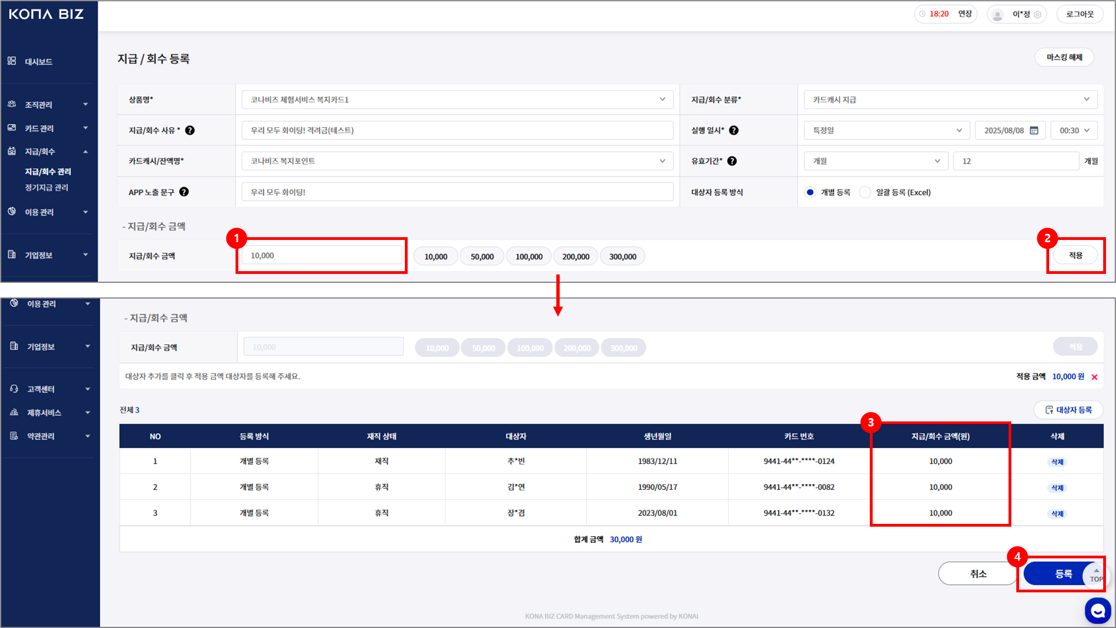Click the help icon beside 실행 일시

coord(734,130)
